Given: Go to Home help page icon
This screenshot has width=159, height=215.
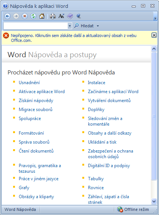Looking at the screenshot, I should [42, 16].
